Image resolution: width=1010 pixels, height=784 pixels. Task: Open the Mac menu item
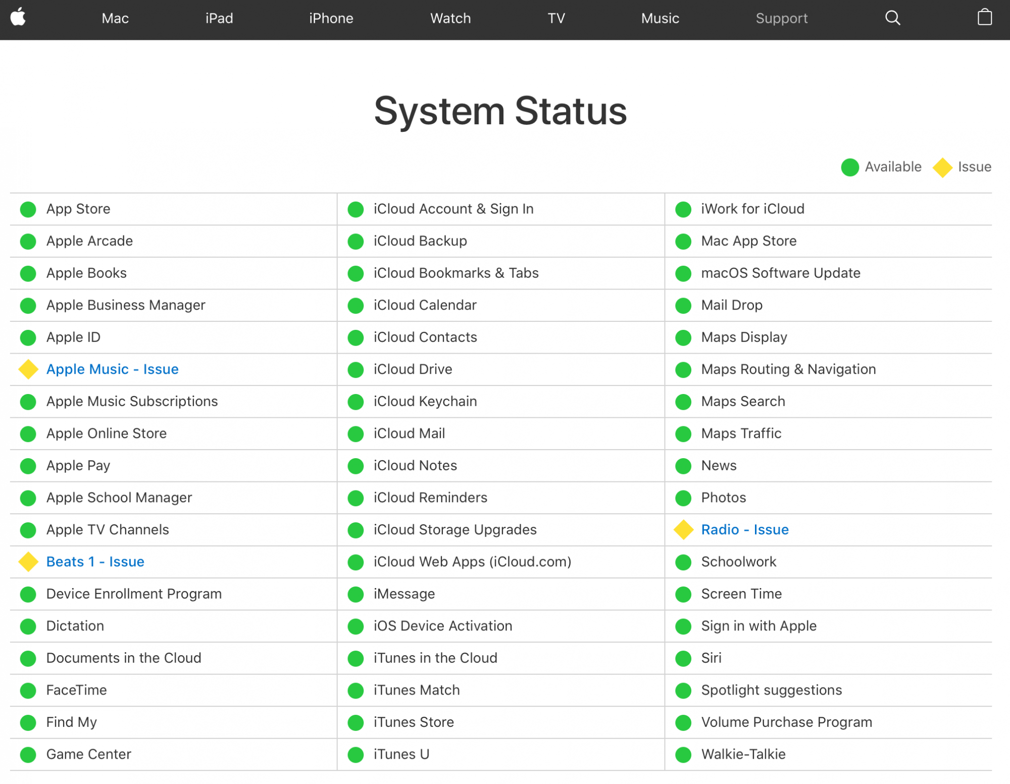pyautogui.click(x=115, y=18)
